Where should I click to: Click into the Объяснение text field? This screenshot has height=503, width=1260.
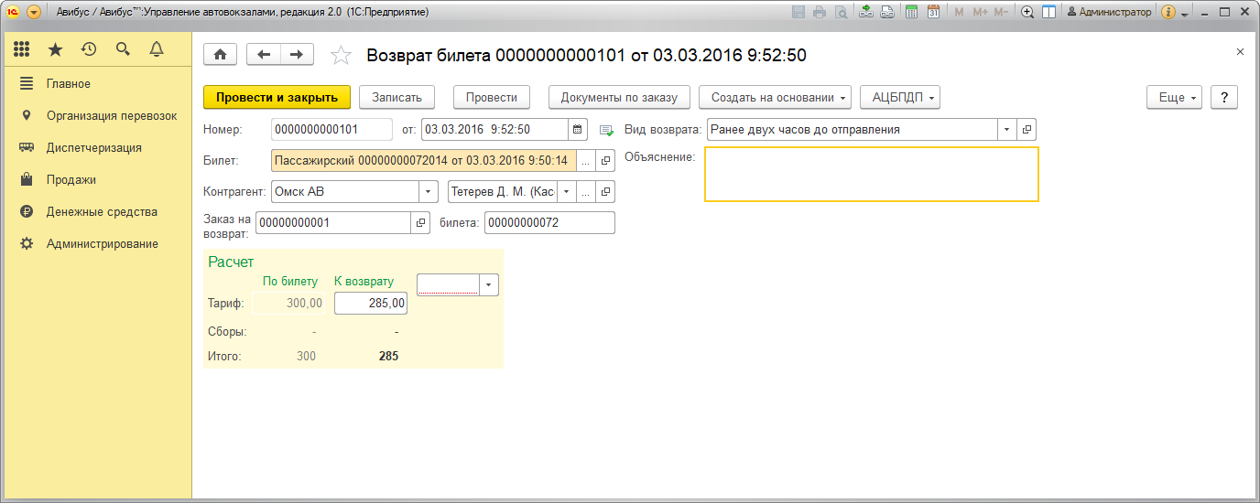coord(871,174)
